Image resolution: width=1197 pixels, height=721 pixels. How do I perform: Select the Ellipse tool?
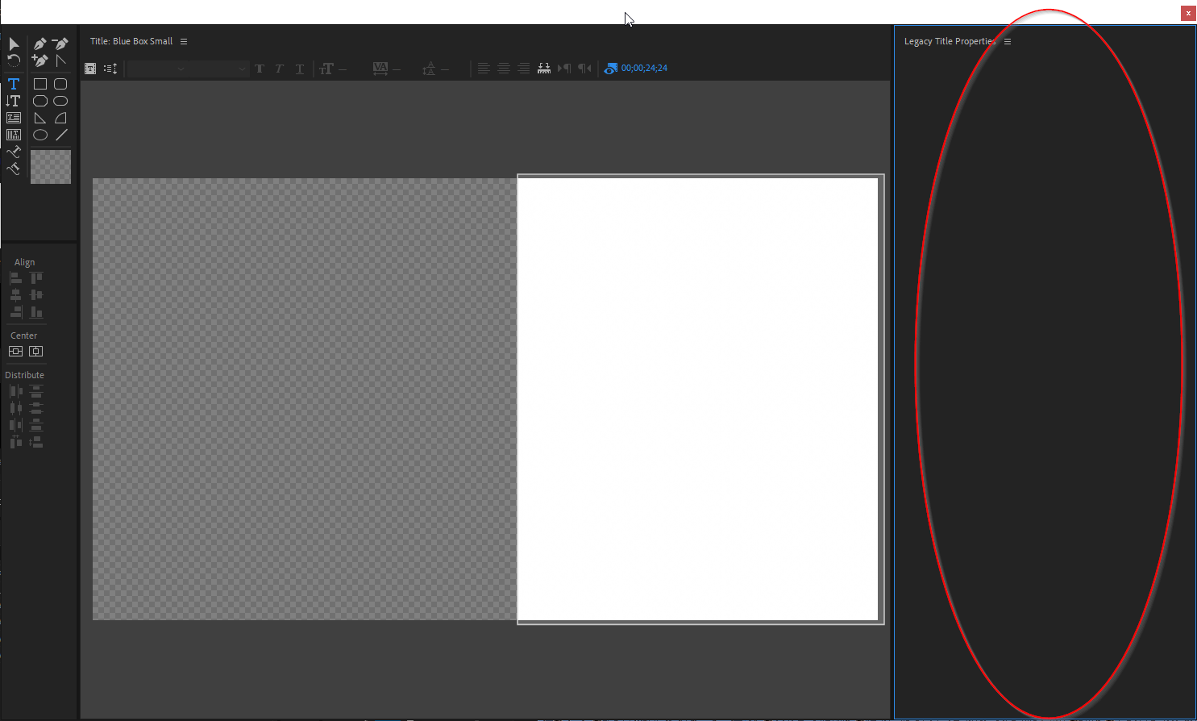pyautogui.click(x=39, y=135)
